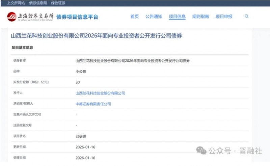This screenshot has width=270, height=166.
Task: Click the 承销商/管理人 row label
Action: coord(23,104)
